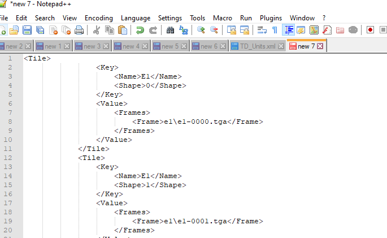Click the Zoom In magnifier icon

pos(201,30)
